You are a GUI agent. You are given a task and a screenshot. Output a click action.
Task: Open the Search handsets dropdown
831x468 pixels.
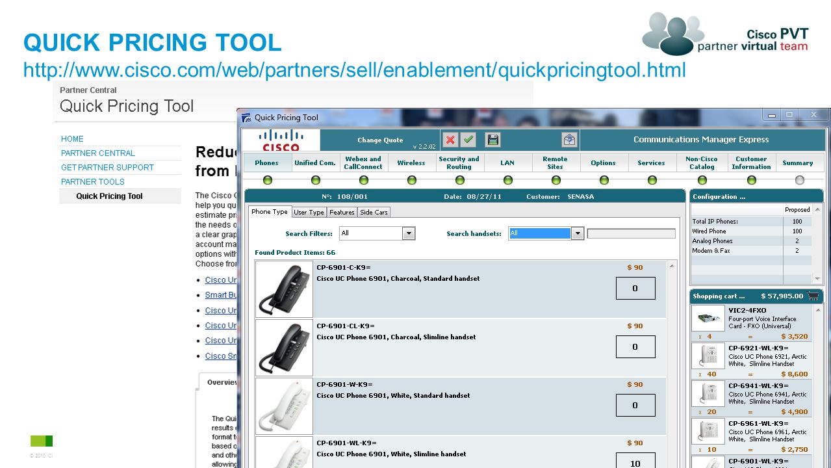click(578, 233)
